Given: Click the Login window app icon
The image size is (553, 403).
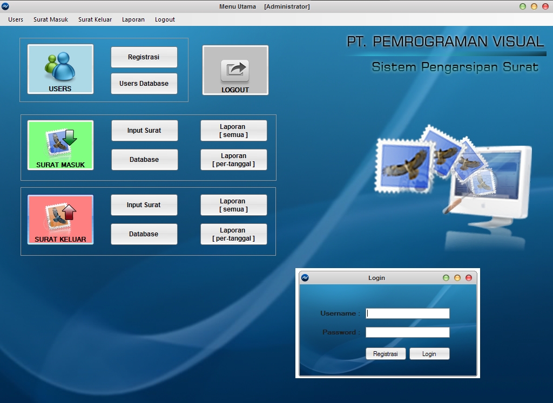Looking at the screenshot, I should point(305,278).
